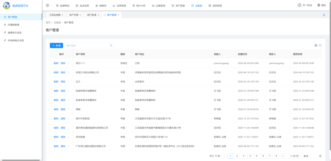
Task: Click the search magnifier icon in 客户名称 field
Action: click(111, 45)
